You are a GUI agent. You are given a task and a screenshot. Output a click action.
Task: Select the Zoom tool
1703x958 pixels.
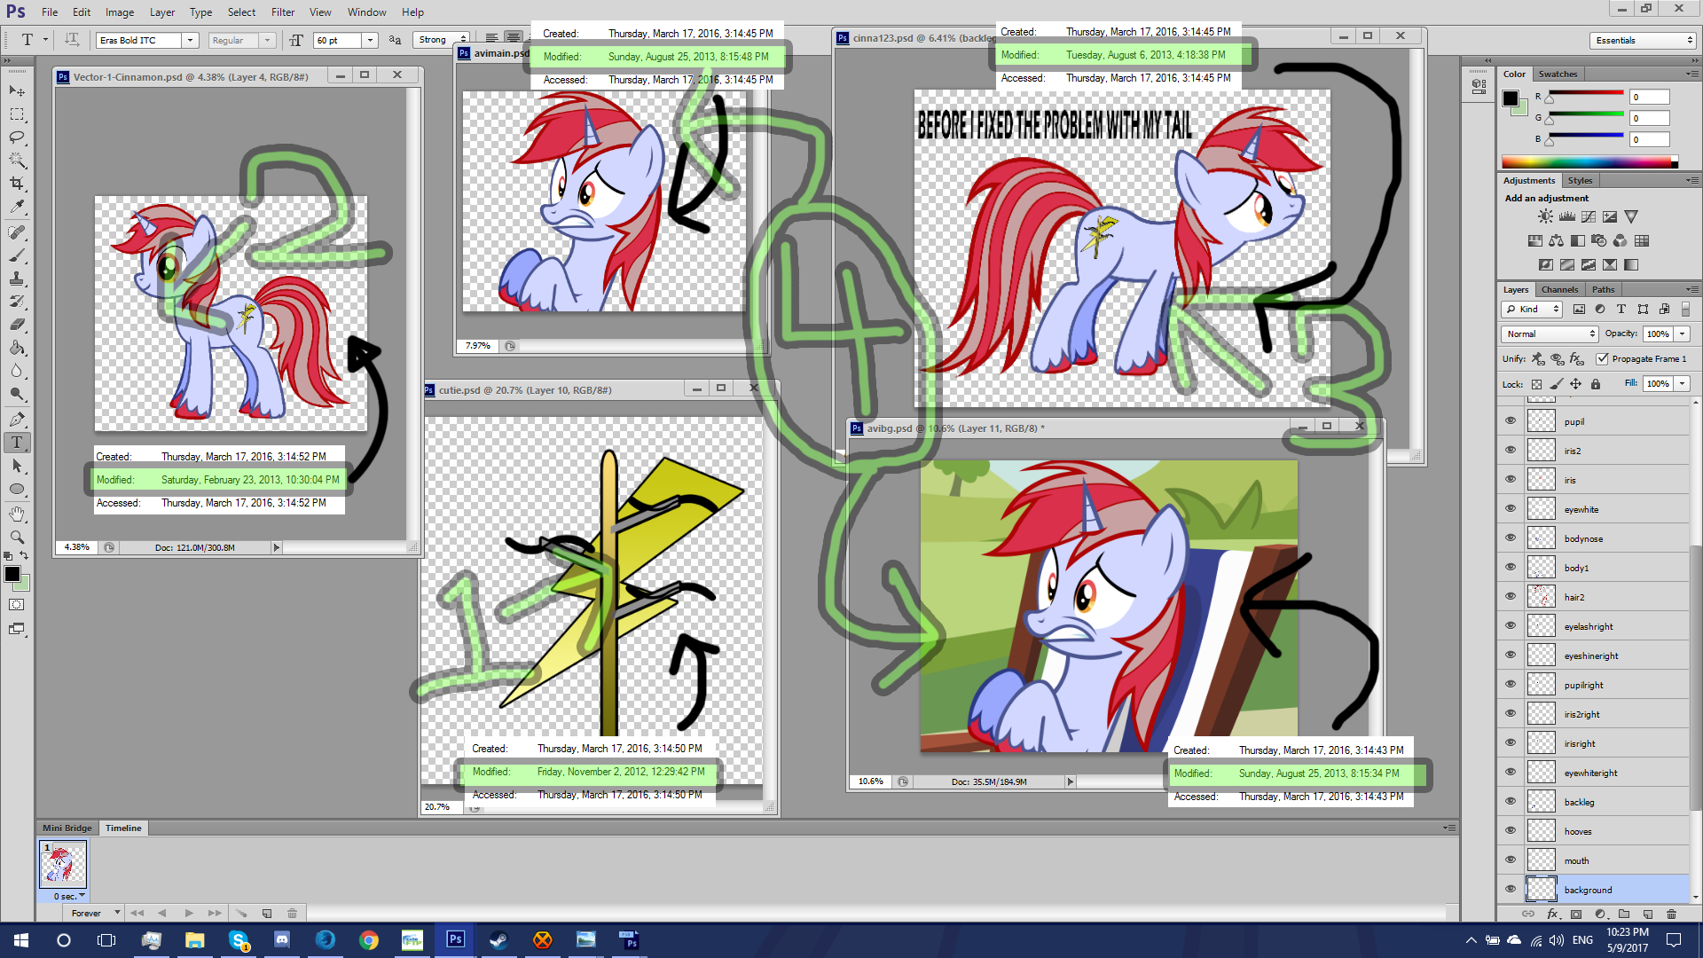17,537
